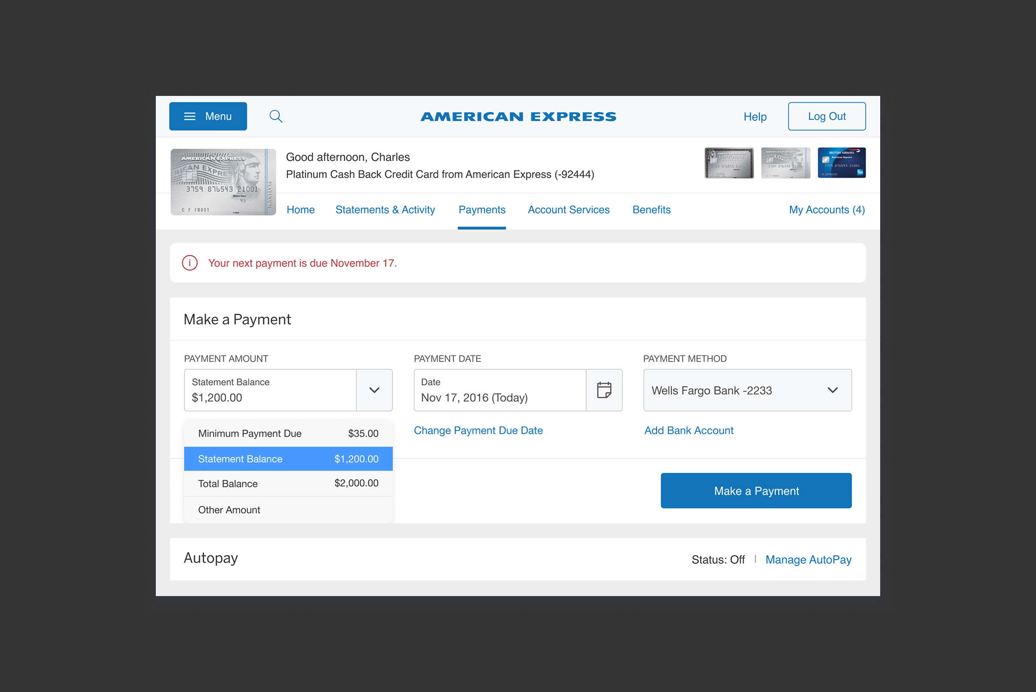Pick the Other Amount option
The height and width of the screenshot is (692, 1036).
pos(288,510)
